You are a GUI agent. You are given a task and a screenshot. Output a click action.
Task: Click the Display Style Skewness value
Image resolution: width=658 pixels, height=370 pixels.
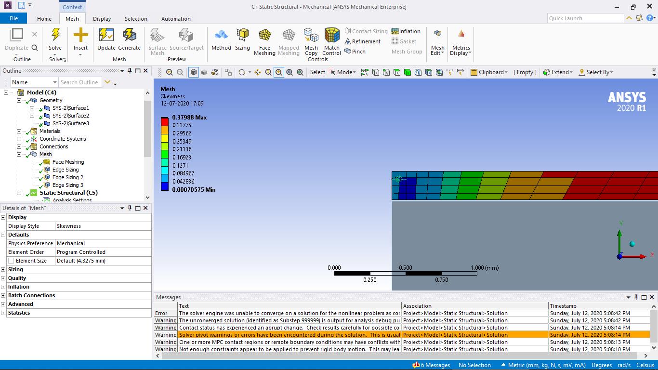pyautogui.click(x=103, y=226)
